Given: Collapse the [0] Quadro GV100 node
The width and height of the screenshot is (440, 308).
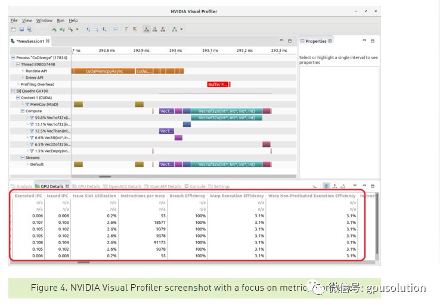Looking at the screenshot, I should [13, 91].
